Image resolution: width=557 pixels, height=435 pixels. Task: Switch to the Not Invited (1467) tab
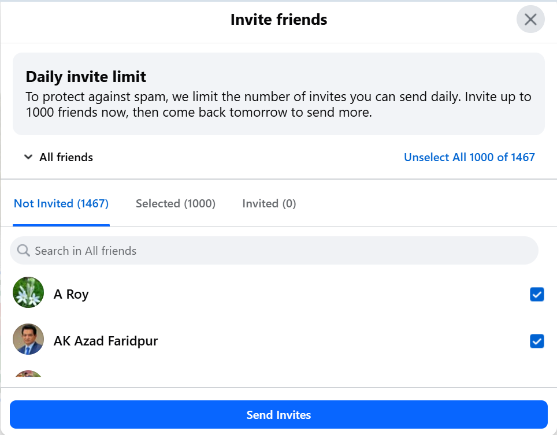(x=61, y=203)
